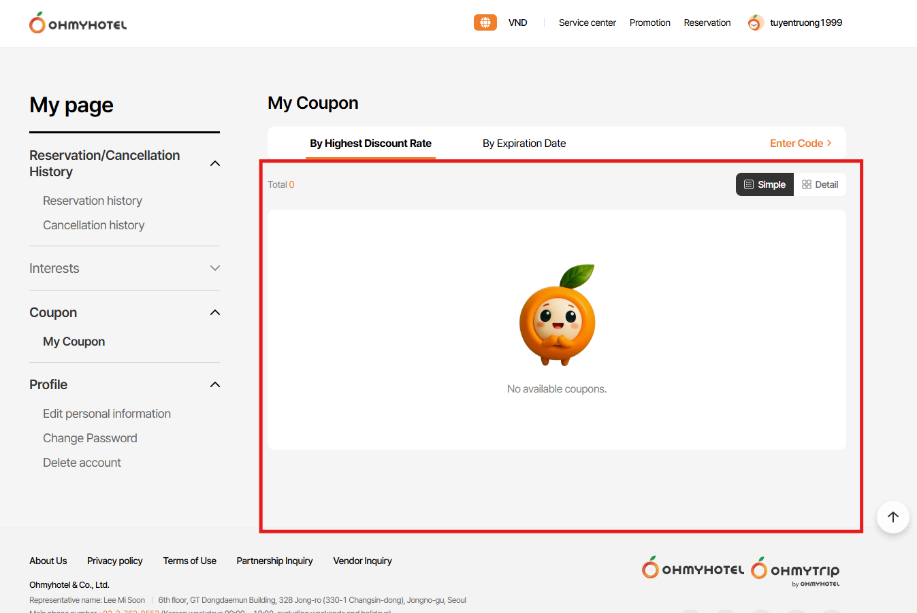This screenshot has height=613, width=917.
Task: Open Reservation from the top menu
Action: [x=707, y=22]
